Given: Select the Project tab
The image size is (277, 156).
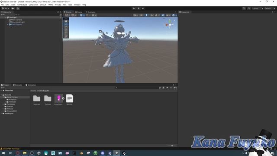Looking at the screenshot, I should point(5,85).
